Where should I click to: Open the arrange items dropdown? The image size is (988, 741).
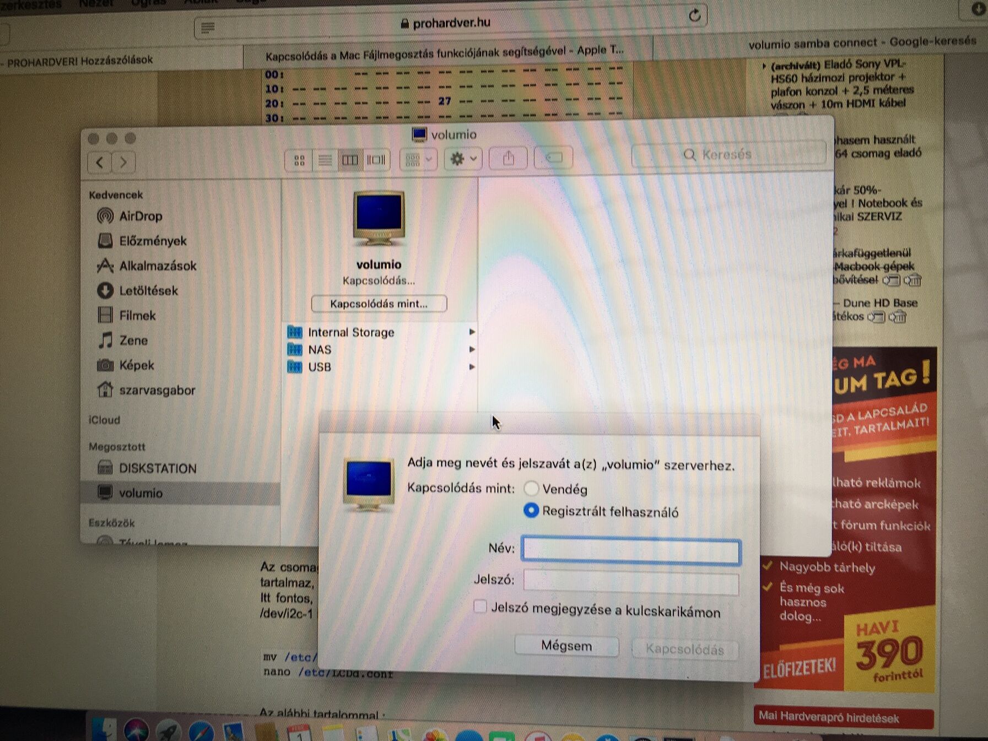pyautogui.click(x=418, y=160)
